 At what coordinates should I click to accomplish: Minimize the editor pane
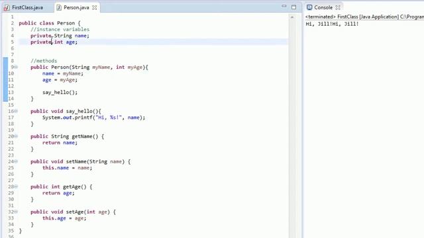(x=284, y=6)
